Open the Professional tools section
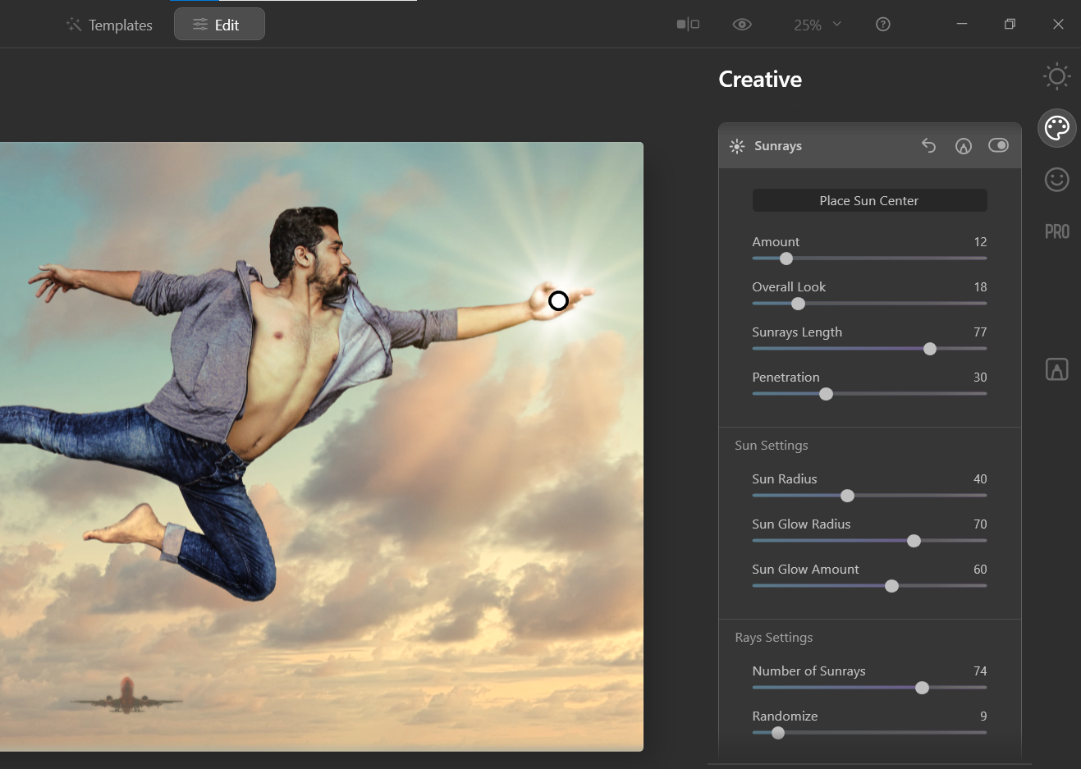 (x=1056, y=231)
